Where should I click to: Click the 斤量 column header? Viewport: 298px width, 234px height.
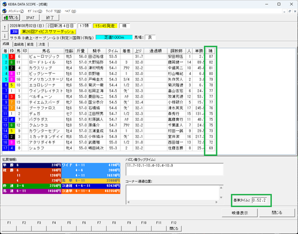coord(80,51)
